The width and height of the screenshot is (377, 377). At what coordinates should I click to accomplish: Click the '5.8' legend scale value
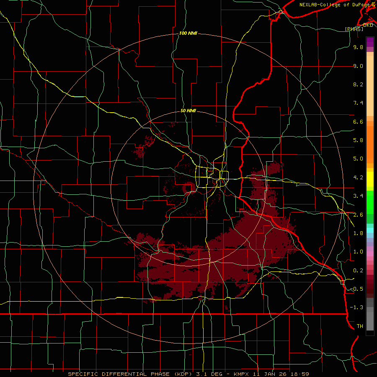pos(358,140)
